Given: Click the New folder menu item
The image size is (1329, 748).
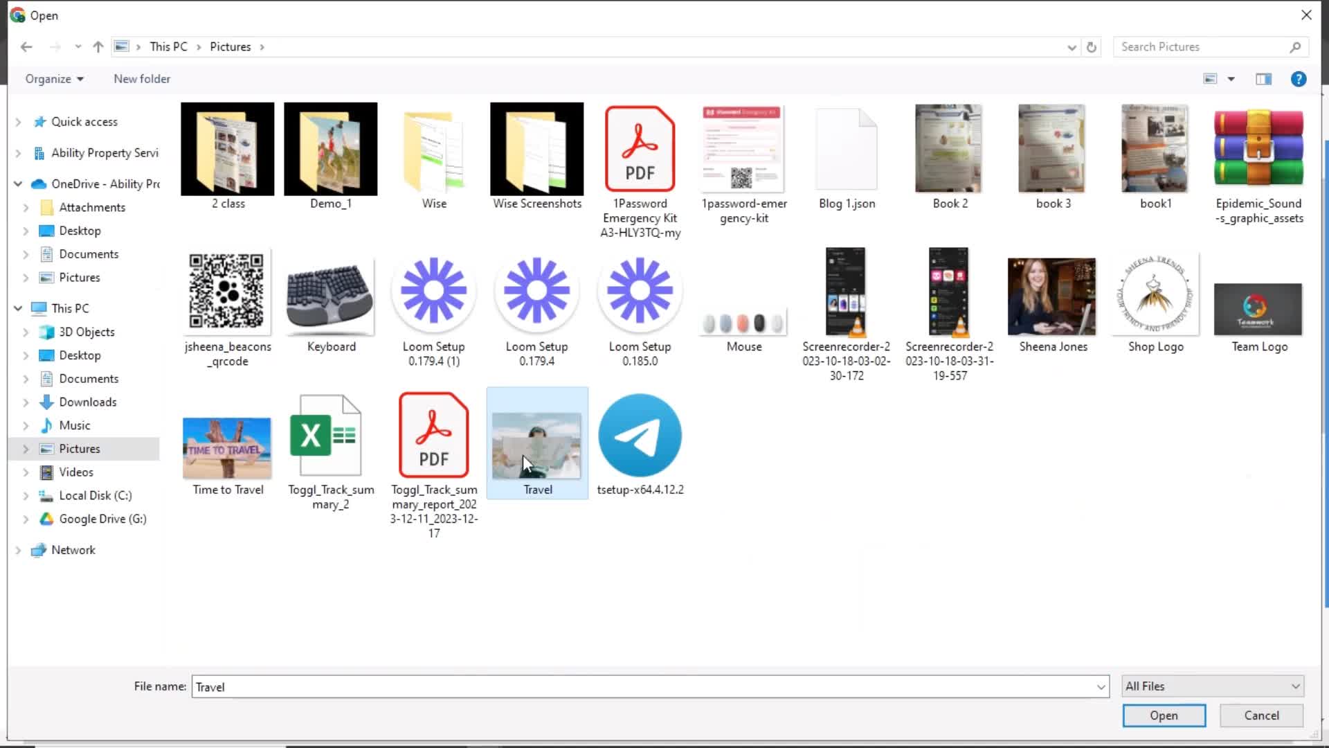Looking at the screenshot, I should click(x=141, y=78).
